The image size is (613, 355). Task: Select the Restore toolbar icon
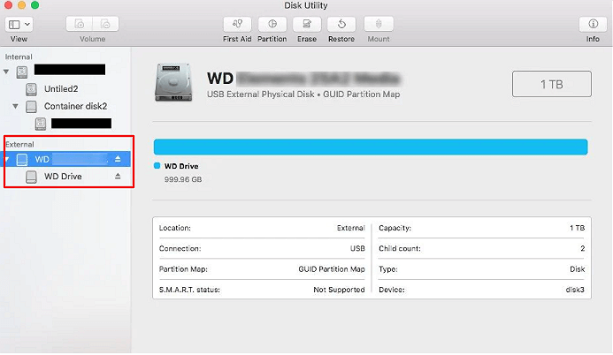pos(341,24)
